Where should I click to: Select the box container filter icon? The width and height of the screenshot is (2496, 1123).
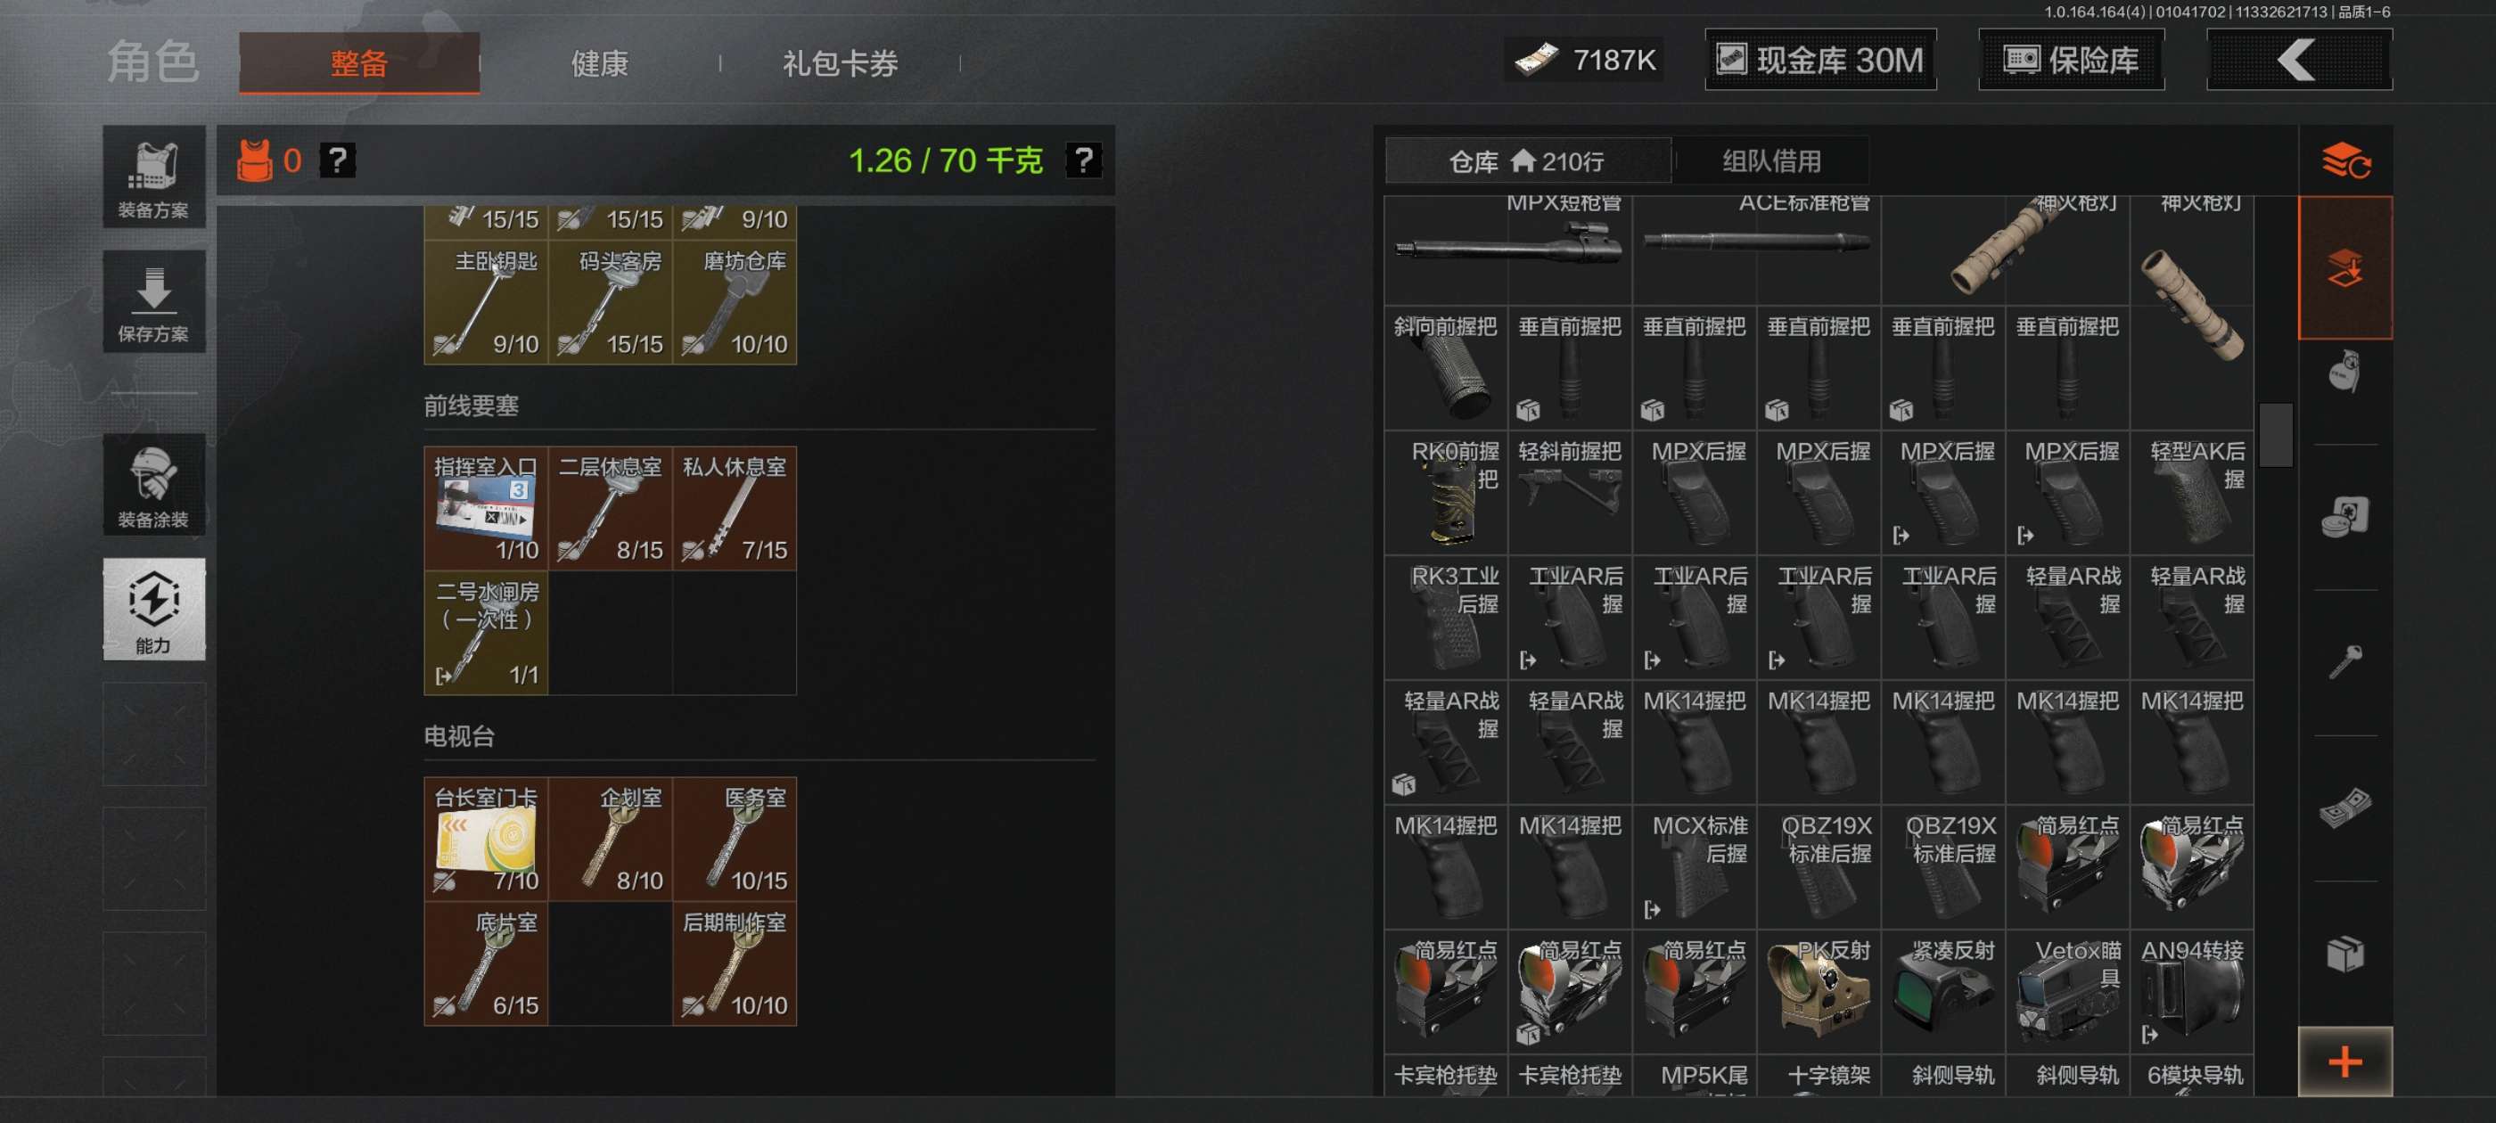pyautogui.click(x=2344, y=954)
